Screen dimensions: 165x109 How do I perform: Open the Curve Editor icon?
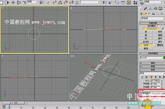click(x=123, y=2)
